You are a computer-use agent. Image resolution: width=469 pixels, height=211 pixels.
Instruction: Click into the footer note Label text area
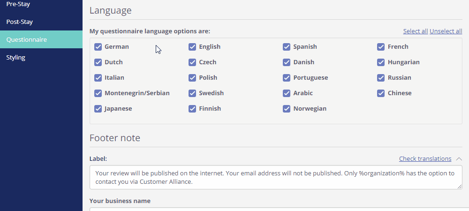coord(276,177)
